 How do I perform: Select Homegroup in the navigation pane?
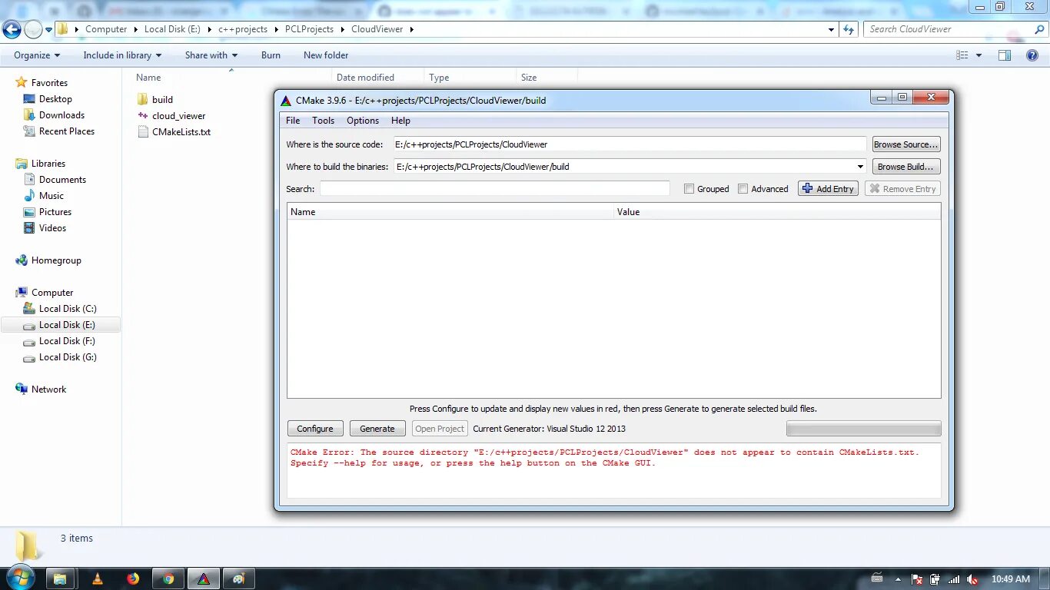click(x=56, y=260)
